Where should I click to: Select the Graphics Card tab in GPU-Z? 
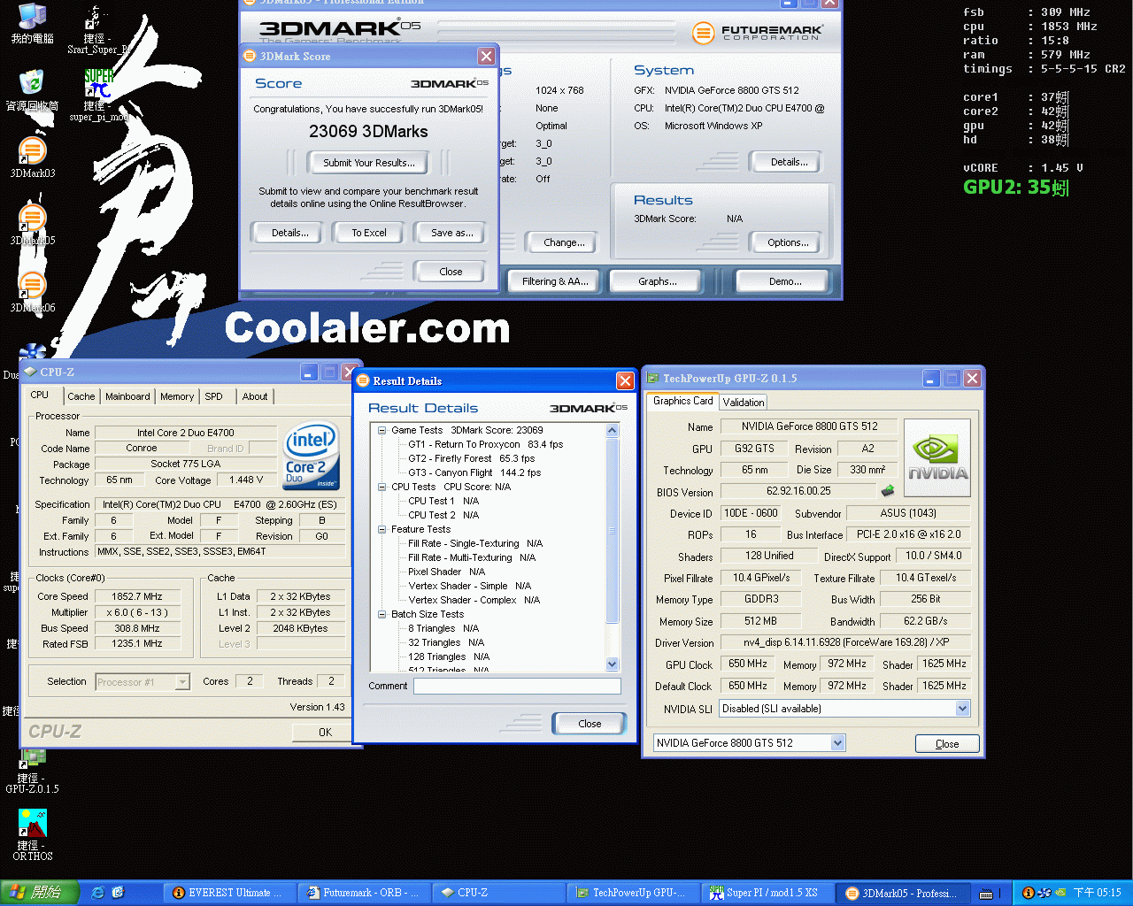[682, 401]
